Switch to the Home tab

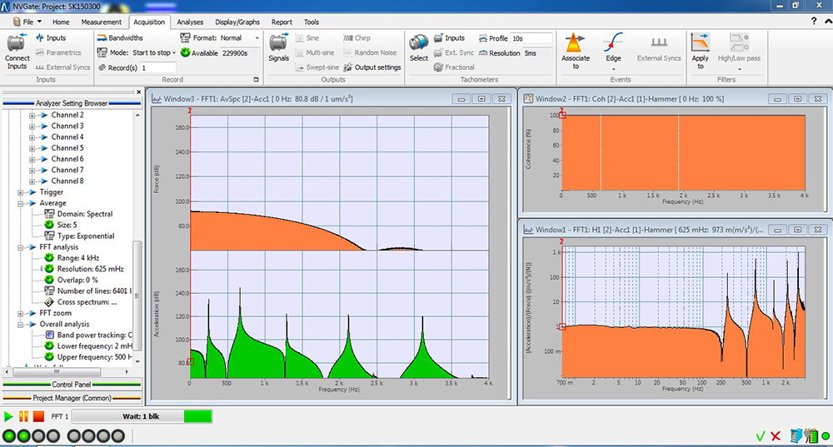(61, 22)
